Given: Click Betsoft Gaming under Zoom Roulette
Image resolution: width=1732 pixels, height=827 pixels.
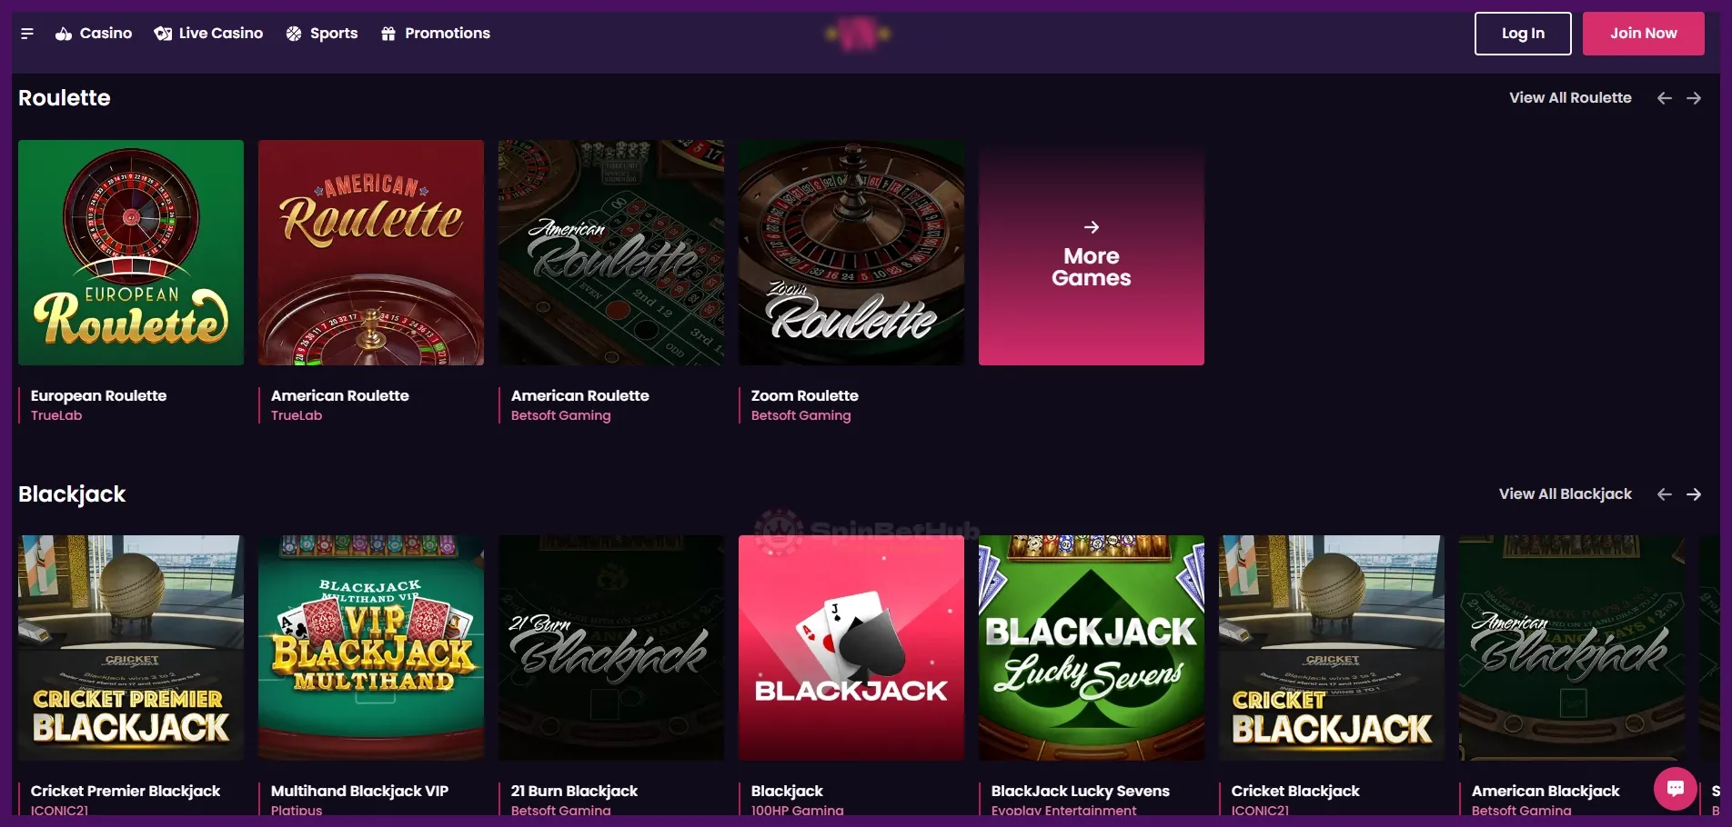Looking at the screenshot, I should pos(801,415).
